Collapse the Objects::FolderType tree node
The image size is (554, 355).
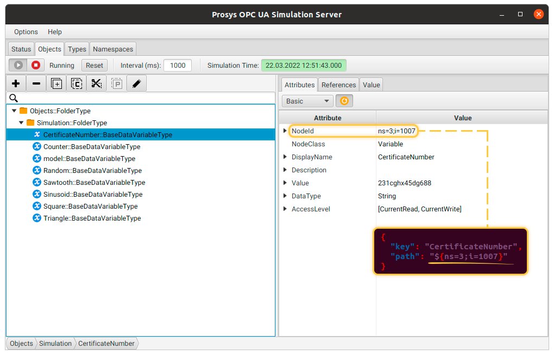click(14, 111)
